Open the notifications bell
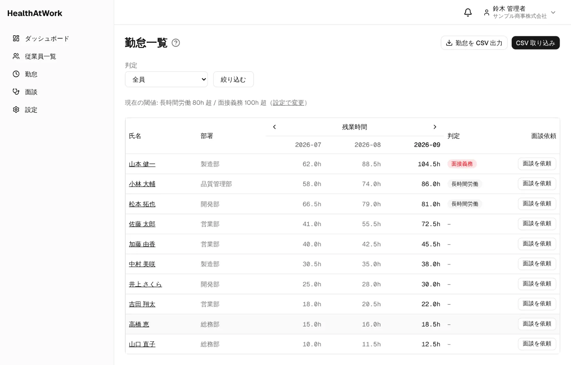 point(468,12)
